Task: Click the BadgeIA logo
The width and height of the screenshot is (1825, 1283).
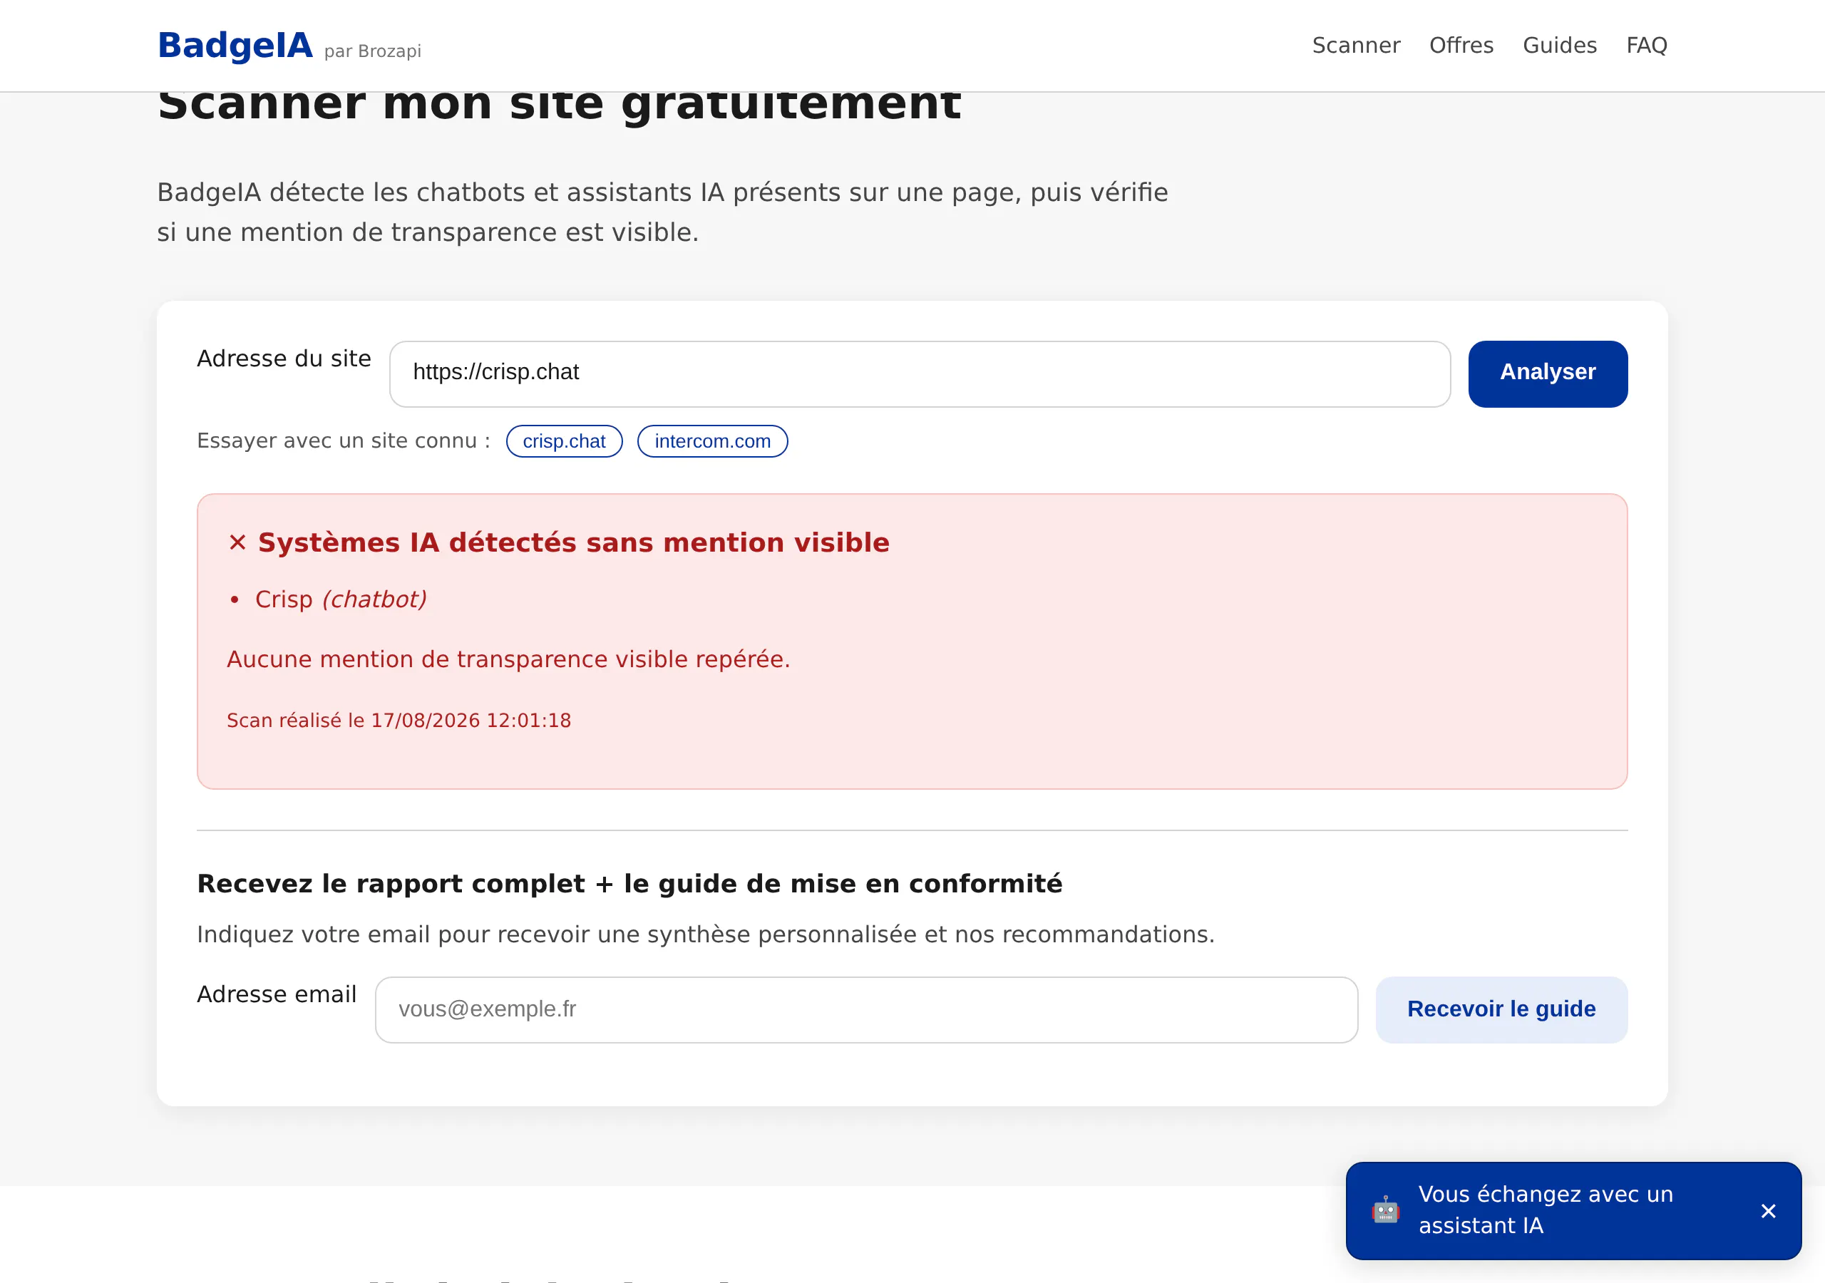Action: point(235,46)
